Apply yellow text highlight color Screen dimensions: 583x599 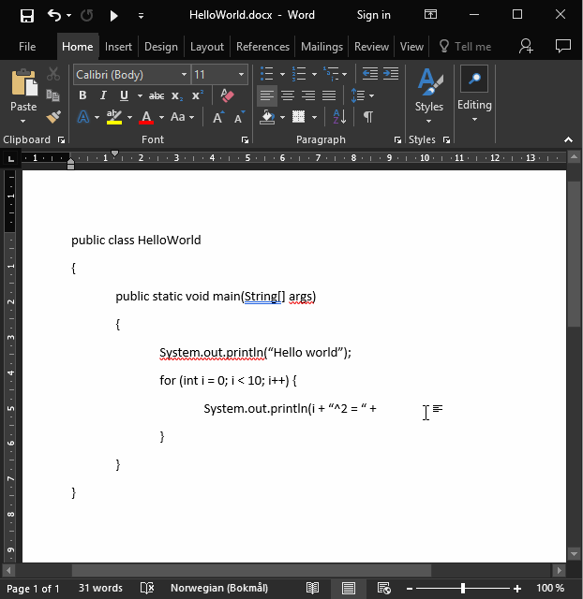[114, 117]
